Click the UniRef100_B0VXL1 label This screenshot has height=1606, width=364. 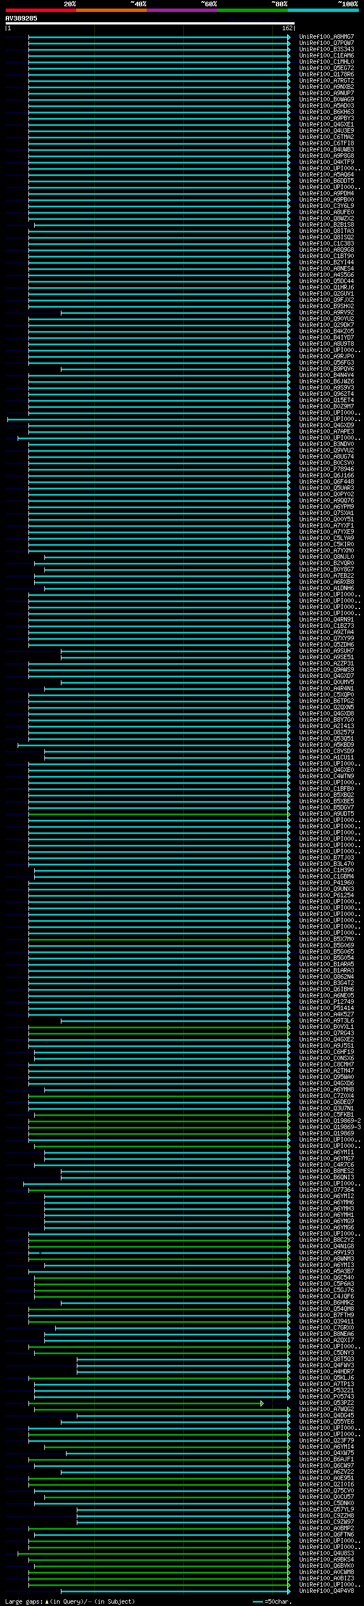(x=326, y=1027)
